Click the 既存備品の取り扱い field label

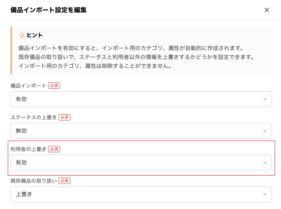pos(33,181)
